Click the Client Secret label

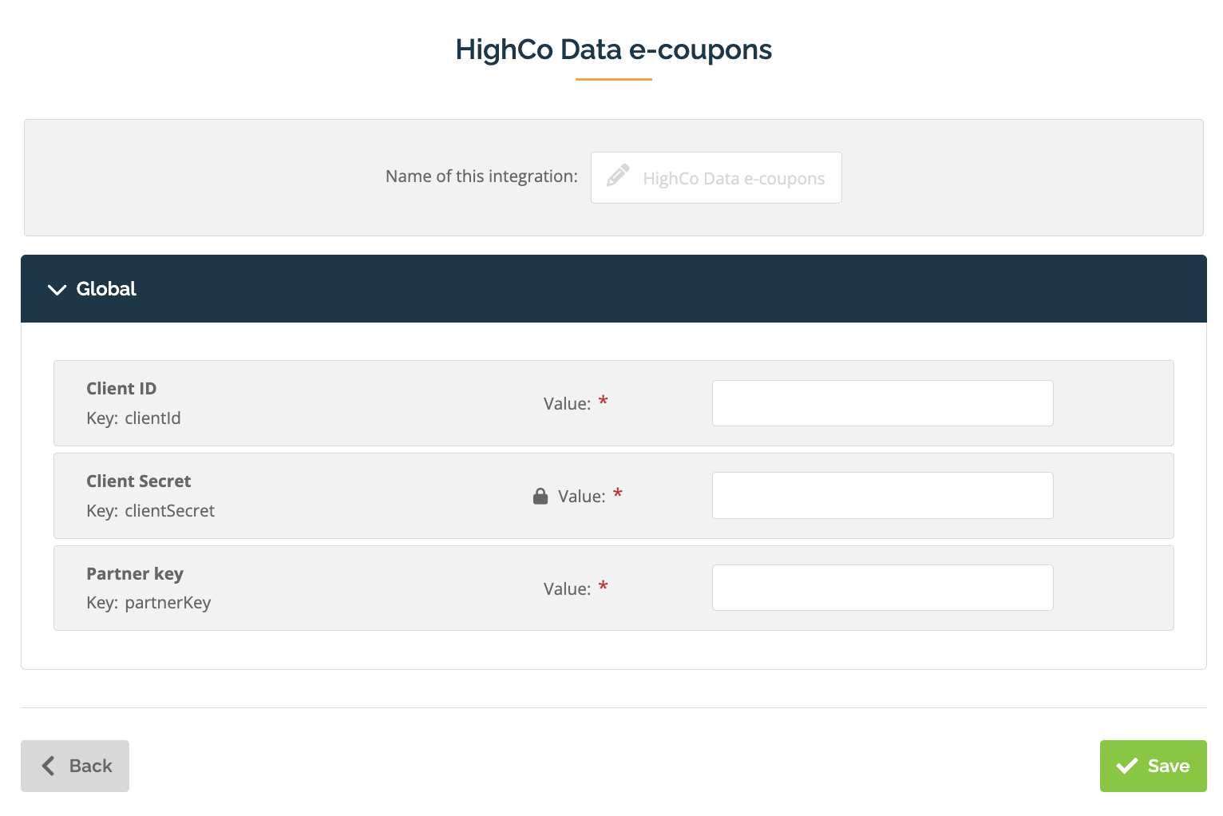(x=139, y=481)
